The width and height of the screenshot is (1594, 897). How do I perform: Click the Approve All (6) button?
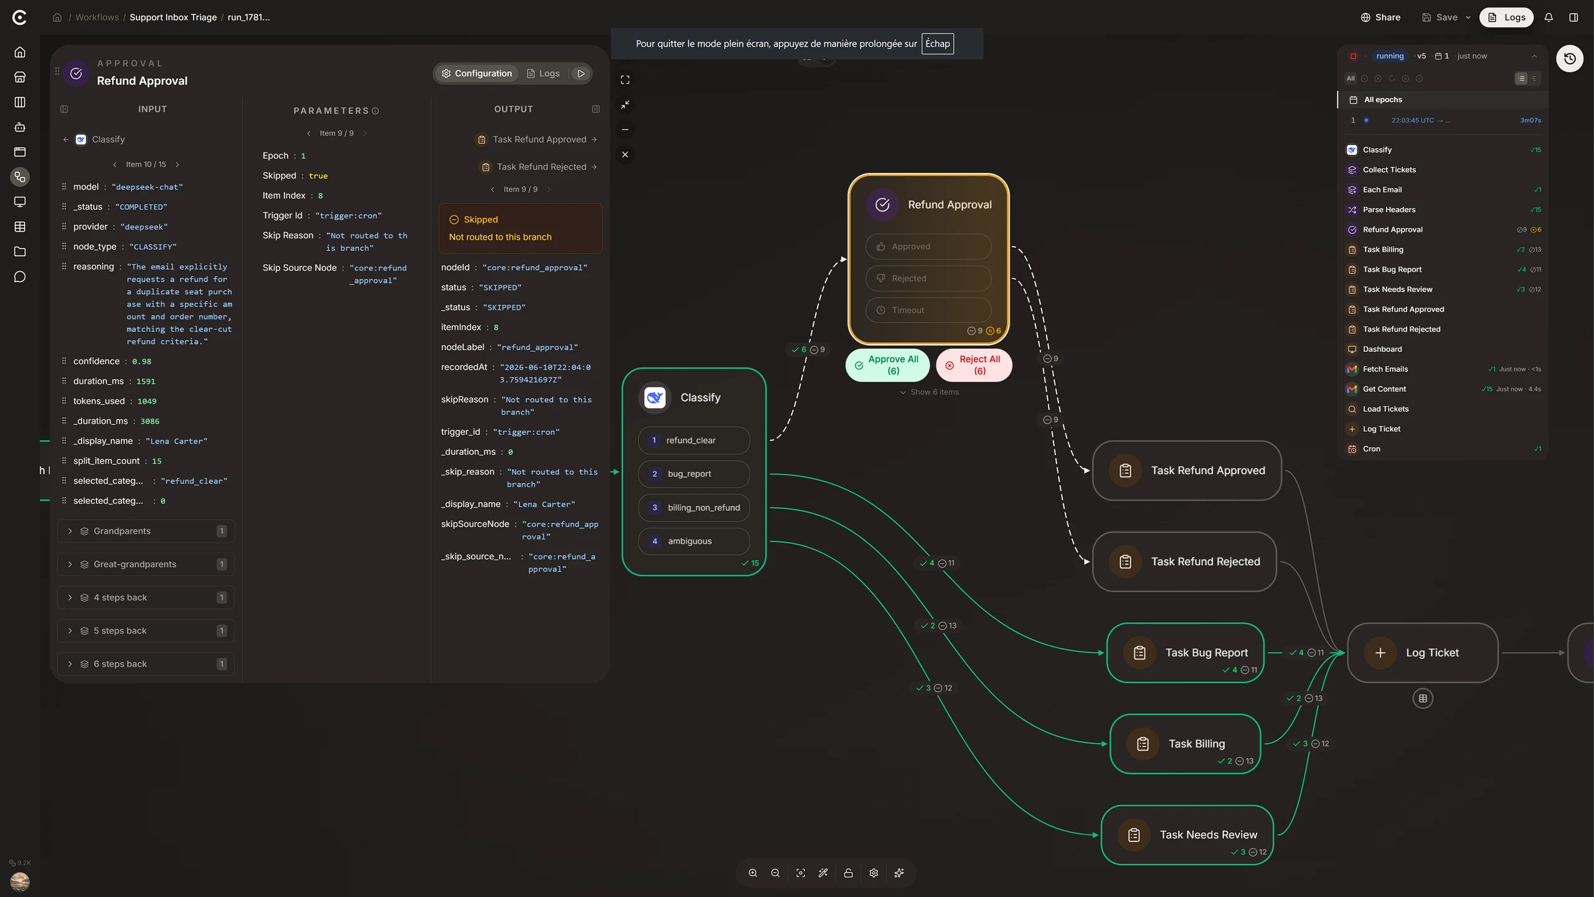[887, 365]
